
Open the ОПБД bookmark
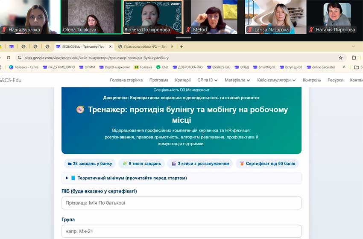point(242,67)
